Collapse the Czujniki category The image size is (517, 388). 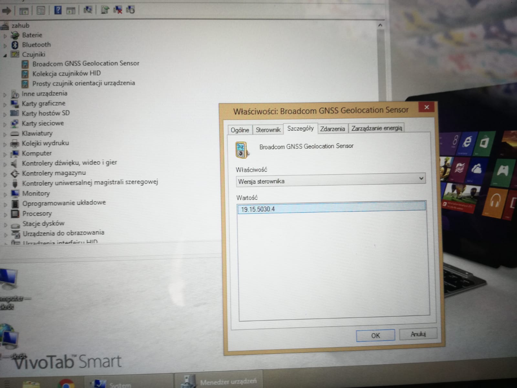tap(5, 55)
